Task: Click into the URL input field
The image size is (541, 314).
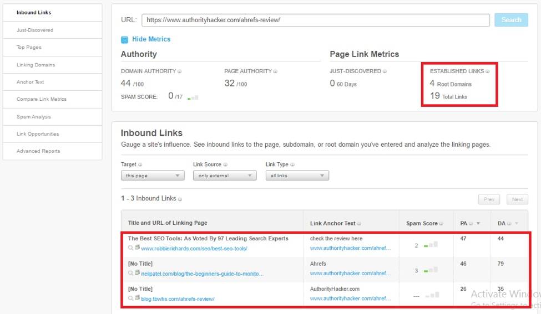Action: point(315,20)
